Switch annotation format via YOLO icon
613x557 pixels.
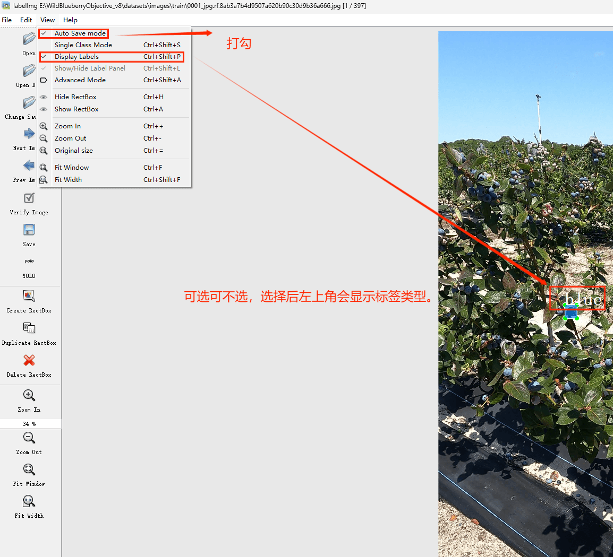coord(29,262)
